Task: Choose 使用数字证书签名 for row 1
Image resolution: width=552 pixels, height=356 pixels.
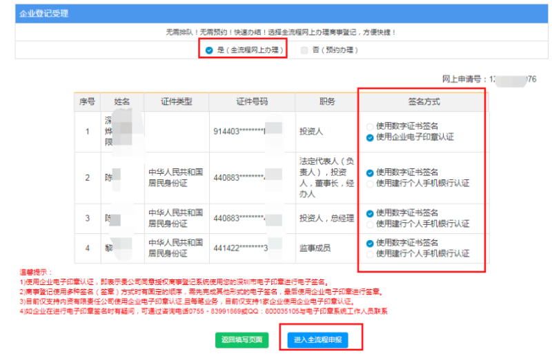Action: coord(371,126)
